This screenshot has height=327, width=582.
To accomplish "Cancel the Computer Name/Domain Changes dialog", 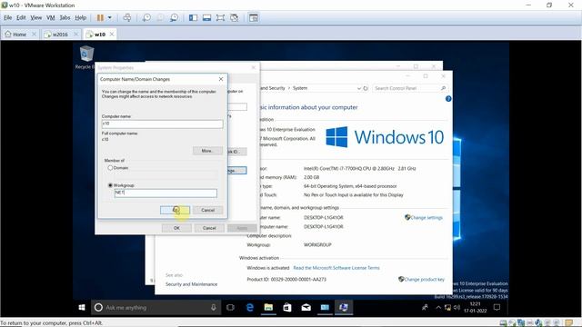I will coord(208,210).
